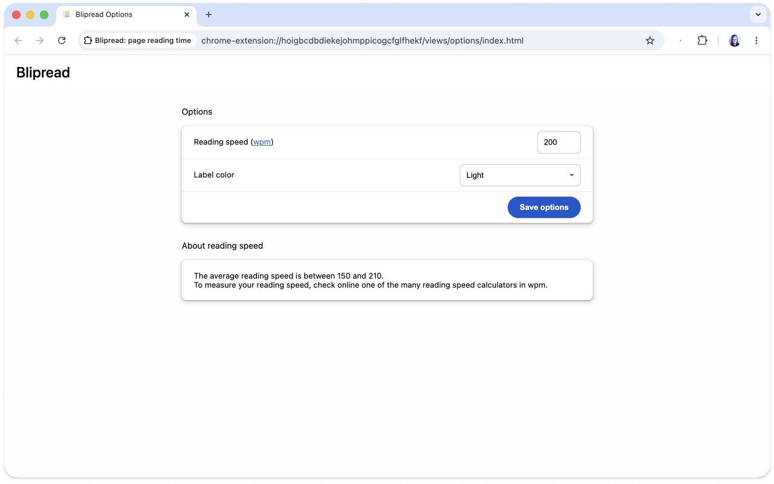The height and width of the screenshot is (484, 774).
Task: Click the "About reading speed" heading
Action: (x=223, y=246)
